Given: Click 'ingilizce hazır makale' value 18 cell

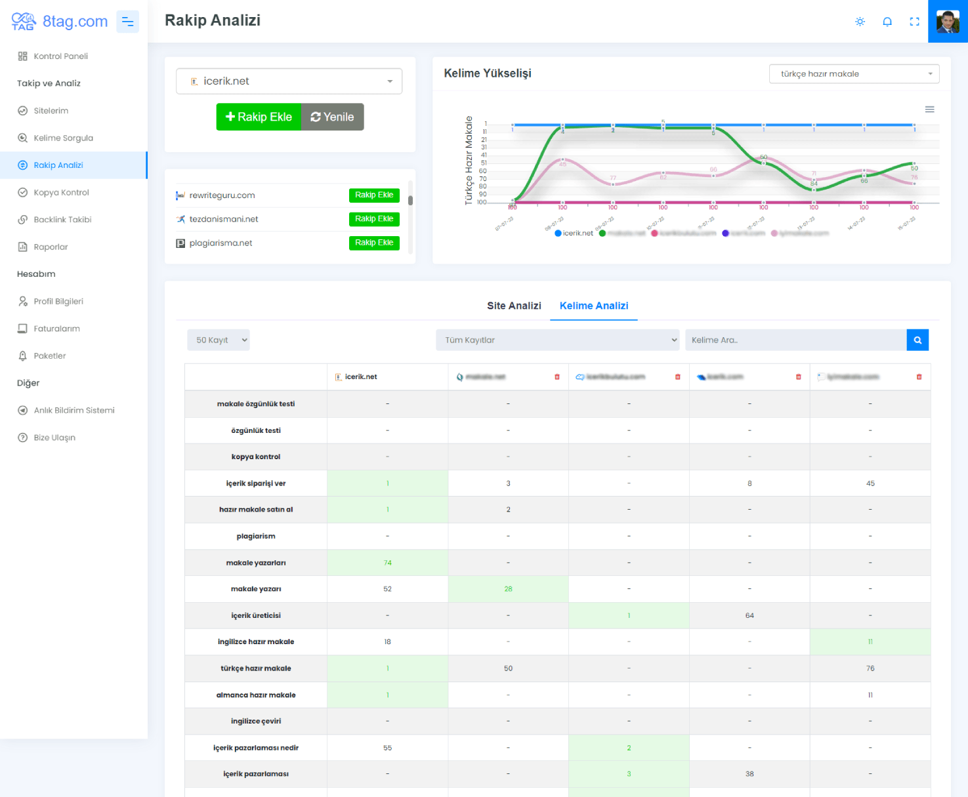Looking at the screenshot, I should click(387, 642).
